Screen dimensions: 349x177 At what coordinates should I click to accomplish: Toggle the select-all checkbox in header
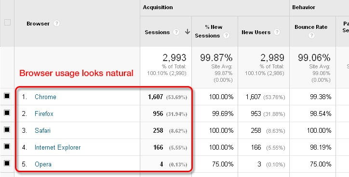coord(7,22)
